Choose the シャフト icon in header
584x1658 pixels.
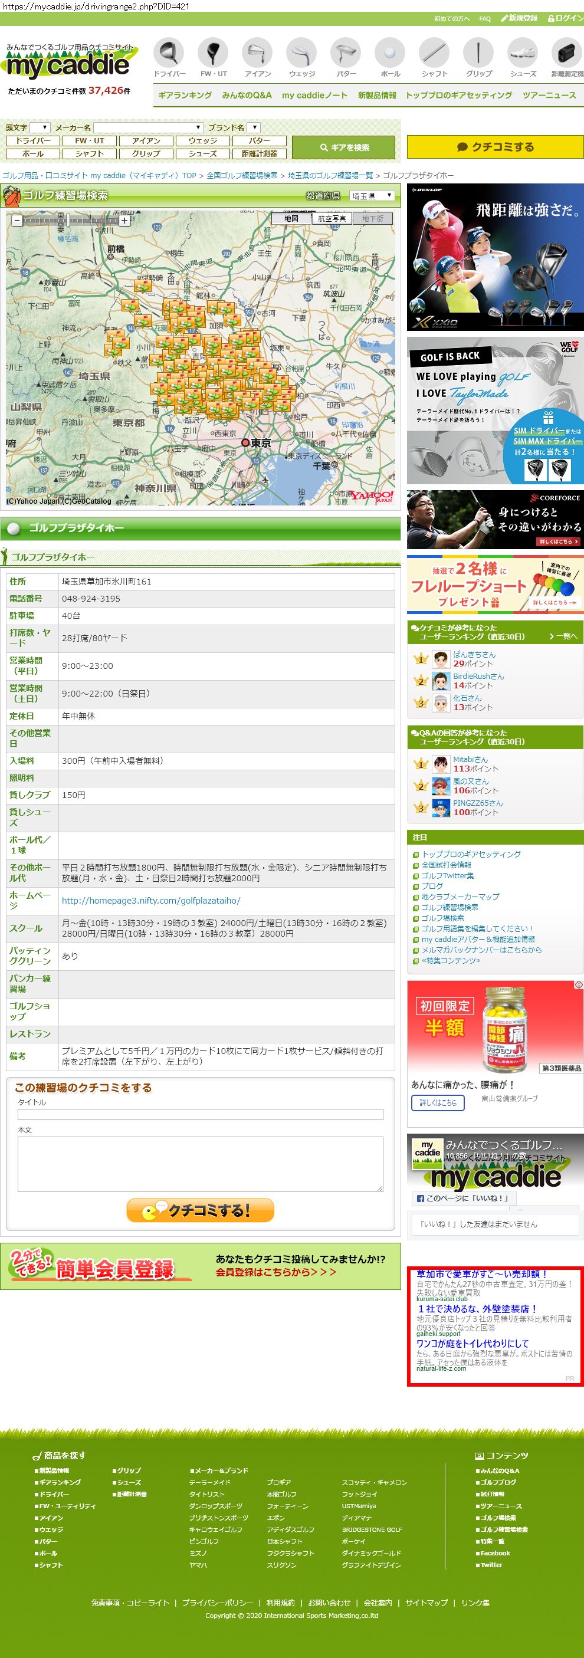tap(435, 58)
